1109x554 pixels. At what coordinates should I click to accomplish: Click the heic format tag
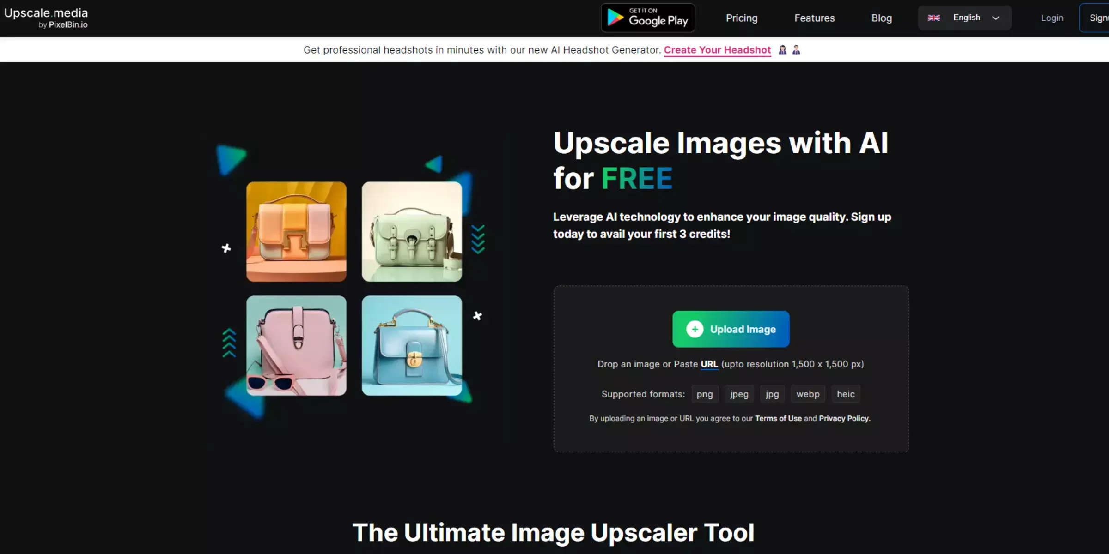click(846, 394)
